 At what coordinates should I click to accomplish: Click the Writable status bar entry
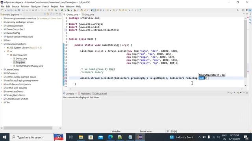click(116, 132)
